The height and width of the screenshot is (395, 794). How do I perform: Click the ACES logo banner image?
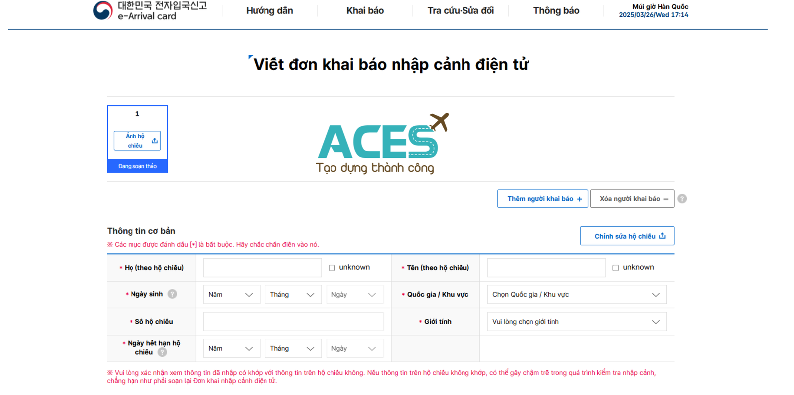[382, 144]
